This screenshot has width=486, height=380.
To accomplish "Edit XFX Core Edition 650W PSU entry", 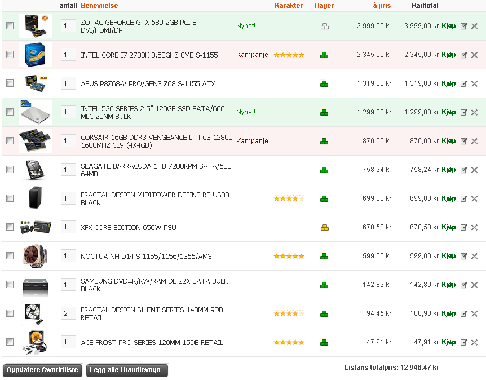I will 463,227.
